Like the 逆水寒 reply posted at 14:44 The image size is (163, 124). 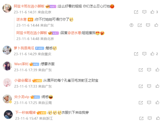156,25
